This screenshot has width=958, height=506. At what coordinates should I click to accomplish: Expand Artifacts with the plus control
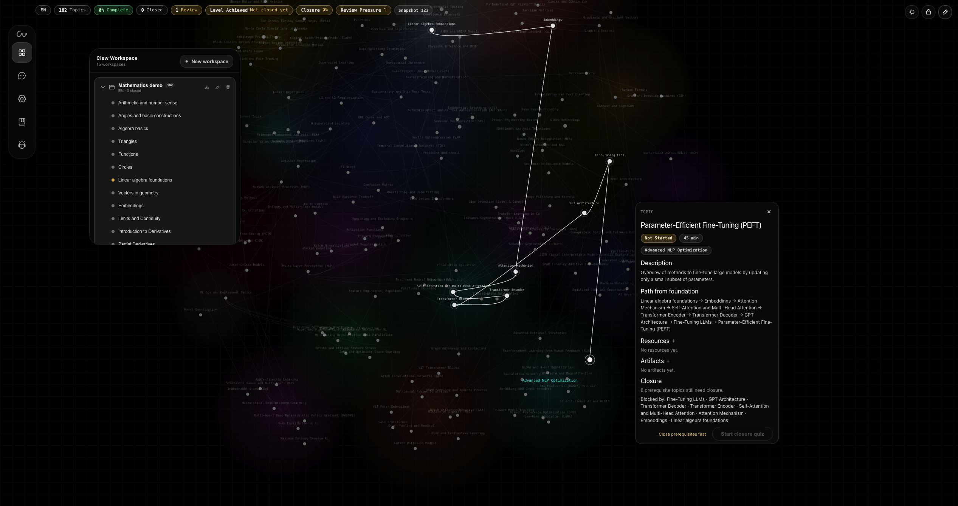tap(668, 361)
